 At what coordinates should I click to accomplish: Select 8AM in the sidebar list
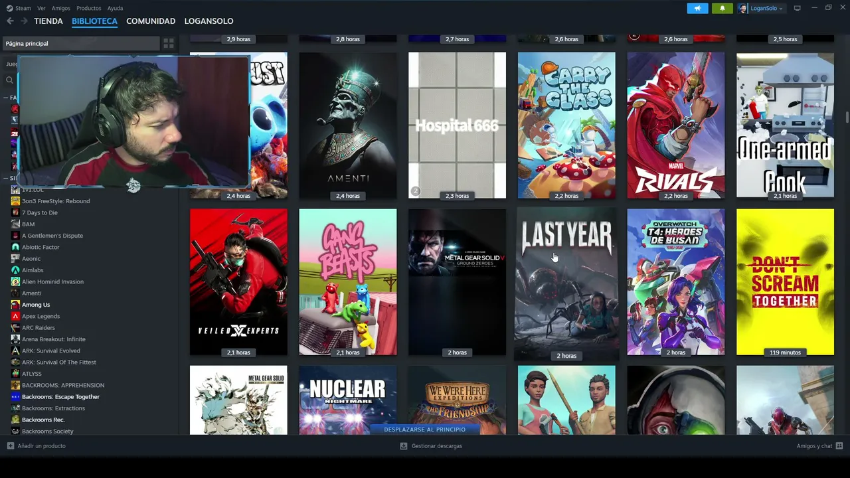click(x=28, y=224)
